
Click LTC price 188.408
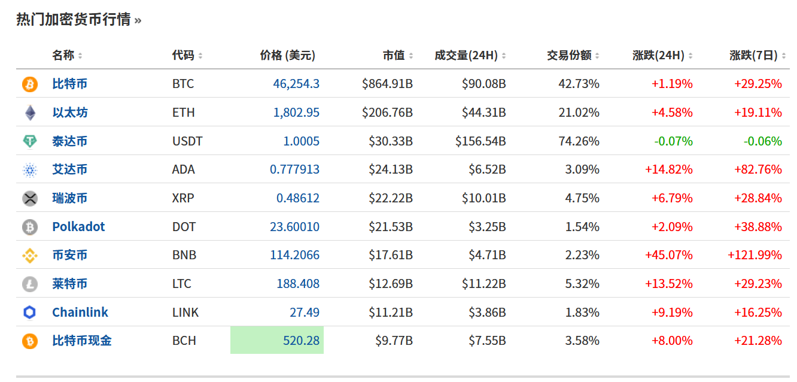click(x=298, y=284)
